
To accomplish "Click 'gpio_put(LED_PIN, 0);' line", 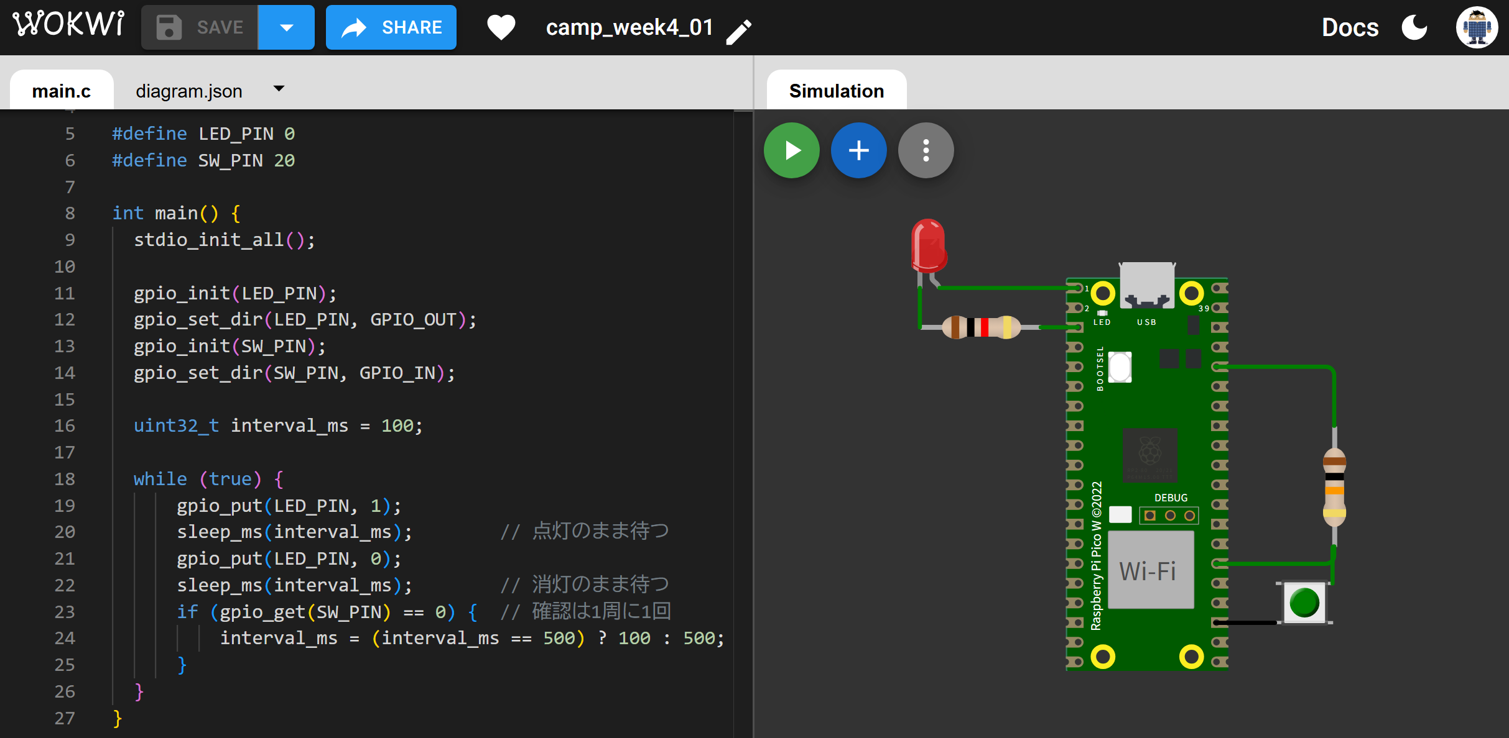I will [x=289, y=558].
